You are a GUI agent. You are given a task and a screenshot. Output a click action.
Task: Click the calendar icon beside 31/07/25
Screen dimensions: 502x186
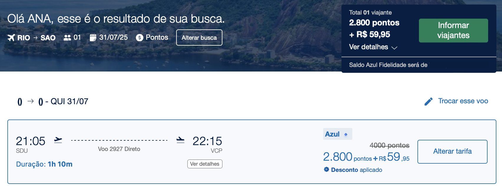pyautogui.click(x=93, y=38)
